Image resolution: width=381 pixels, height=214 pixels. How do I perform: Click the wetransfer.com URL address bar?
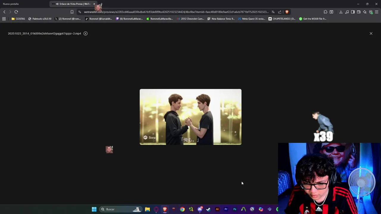pyautogui.click(x=176, y=12)
